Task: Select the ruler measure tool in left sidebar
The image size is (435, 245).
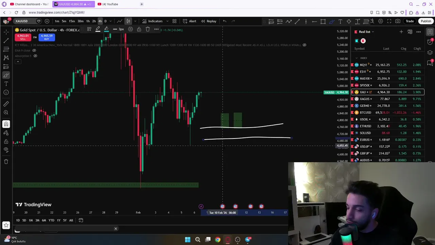Action: (6, 104)
